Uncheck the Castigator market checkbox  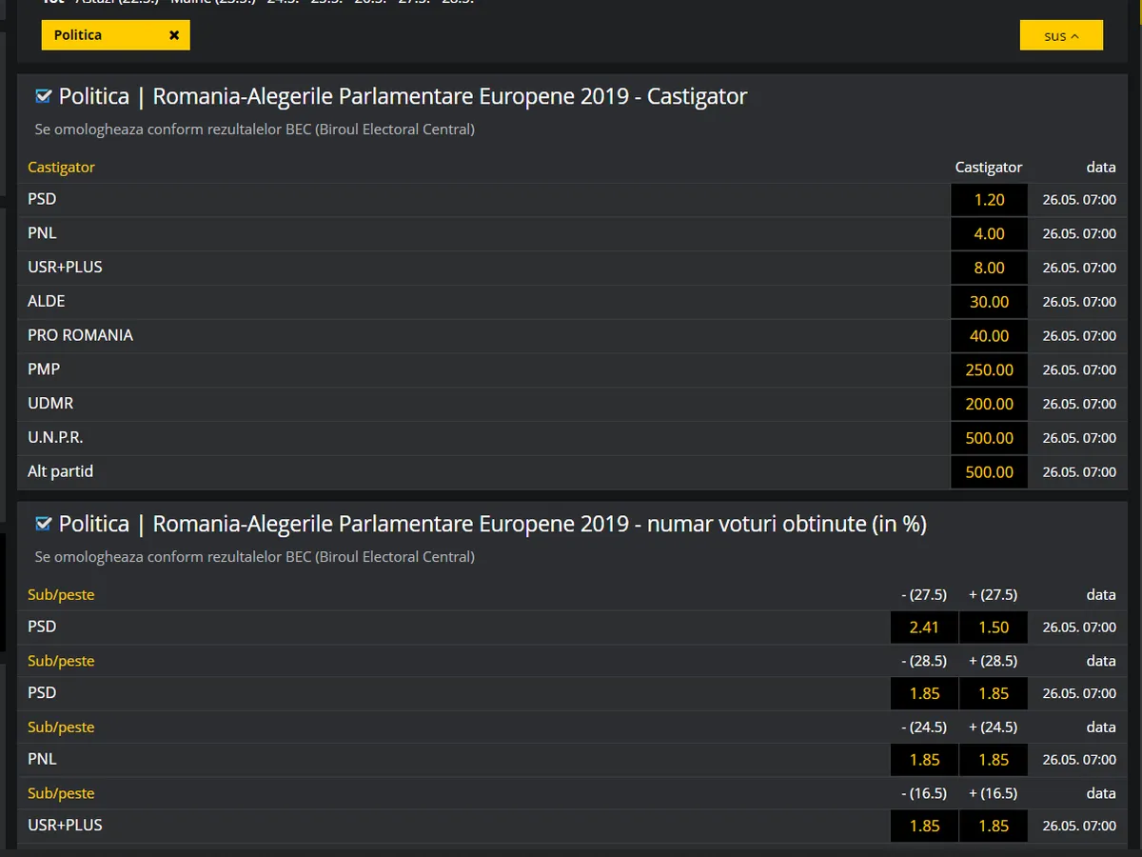click(43, 96)
